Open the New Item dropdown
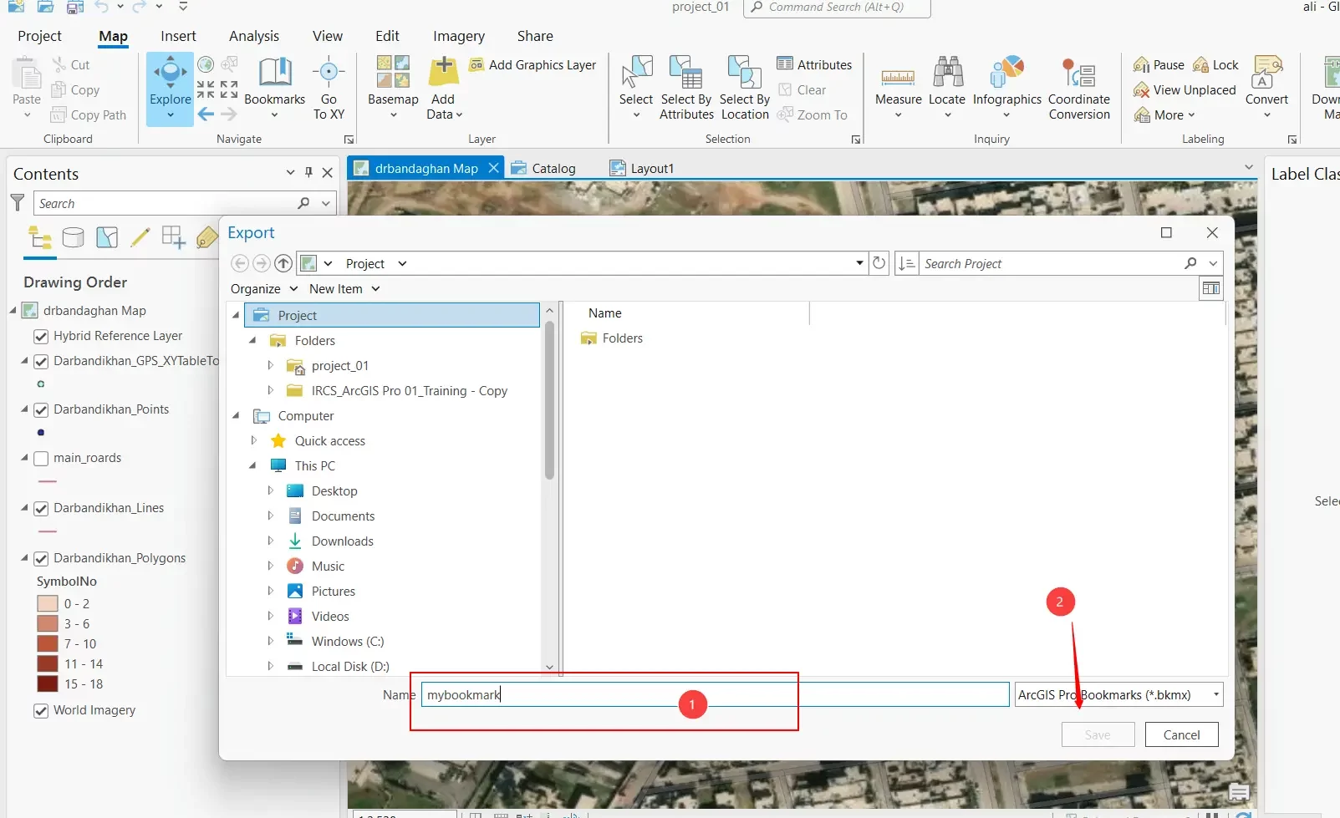The width and height of the screenshot is (1340, 818). 344,288
